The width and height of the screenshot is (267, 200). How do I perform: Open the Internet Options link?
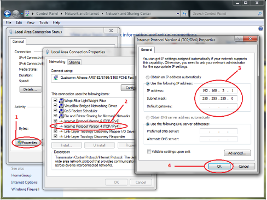tap(24, 182)
